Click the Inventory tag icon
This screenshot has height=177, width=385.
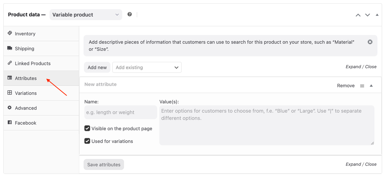coord(10,33)
